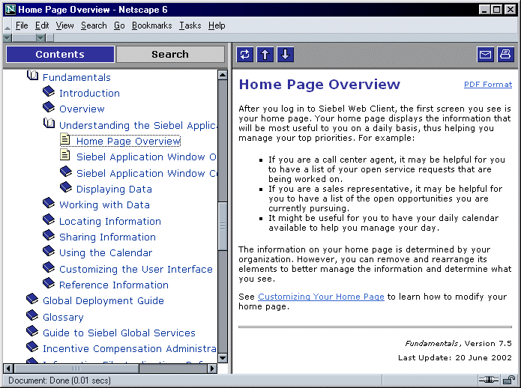Click the email envelope icon

click(485, 55)
